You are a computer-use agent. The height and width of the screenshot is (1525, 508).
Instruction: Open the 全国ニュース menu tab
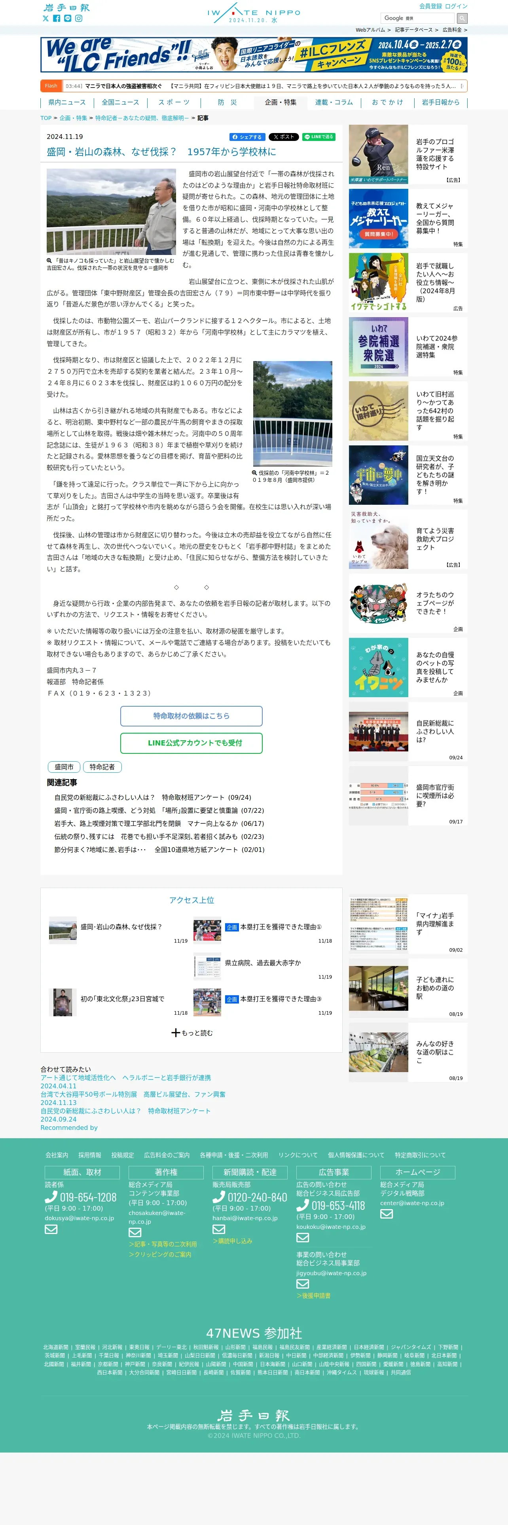pos(121,103)
